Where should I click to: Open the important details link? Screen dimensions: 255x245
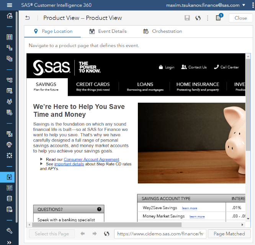click(69, 164)
